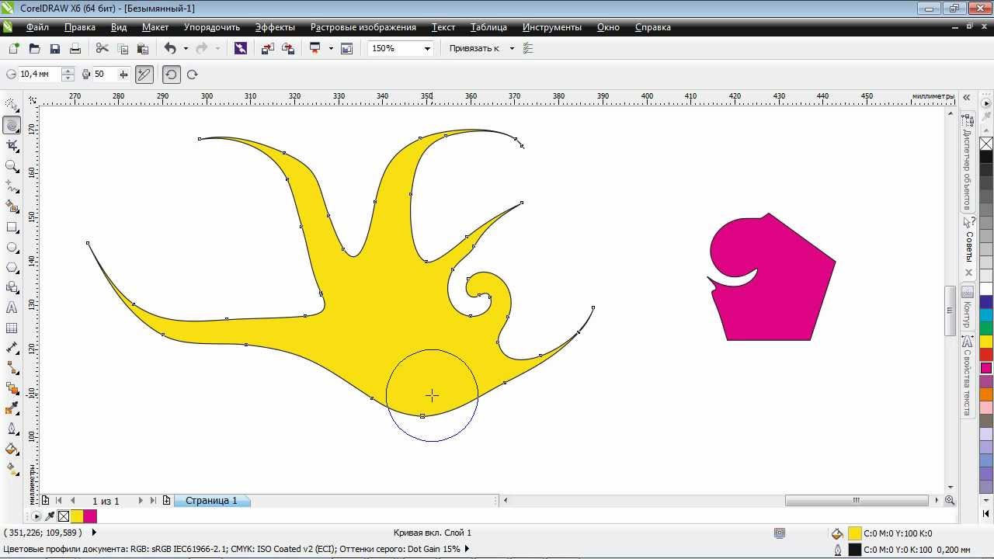Select the Fill bucket tool in toolbox

coord(12,449)
